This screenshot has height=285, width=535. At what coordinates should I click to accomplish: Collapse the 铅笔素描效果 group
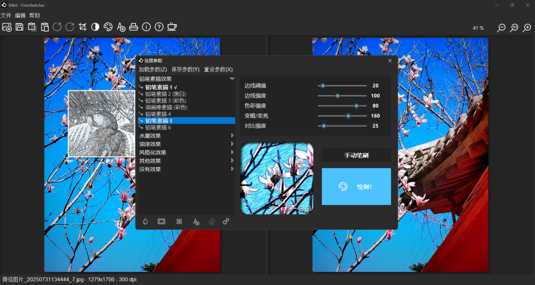click(x=232, y=79)
